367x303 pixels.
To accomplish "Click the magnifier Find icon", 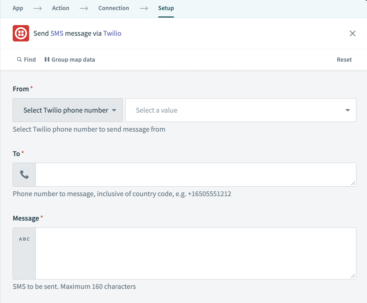I will pos(19,60).
